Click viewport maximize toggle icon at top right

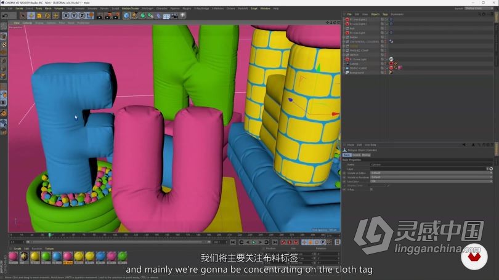[x=339, y=23]
